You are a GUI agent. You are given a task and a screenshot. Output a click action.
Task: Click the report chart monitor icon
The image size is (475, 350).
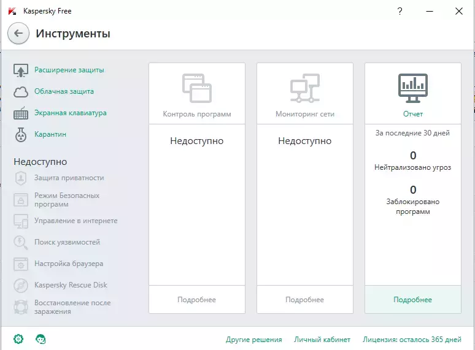[x=412, y=88]
